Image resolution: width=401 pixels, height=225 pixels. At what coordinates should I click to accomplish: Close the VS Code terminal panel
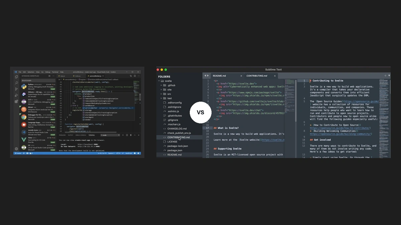coord(139,135)
